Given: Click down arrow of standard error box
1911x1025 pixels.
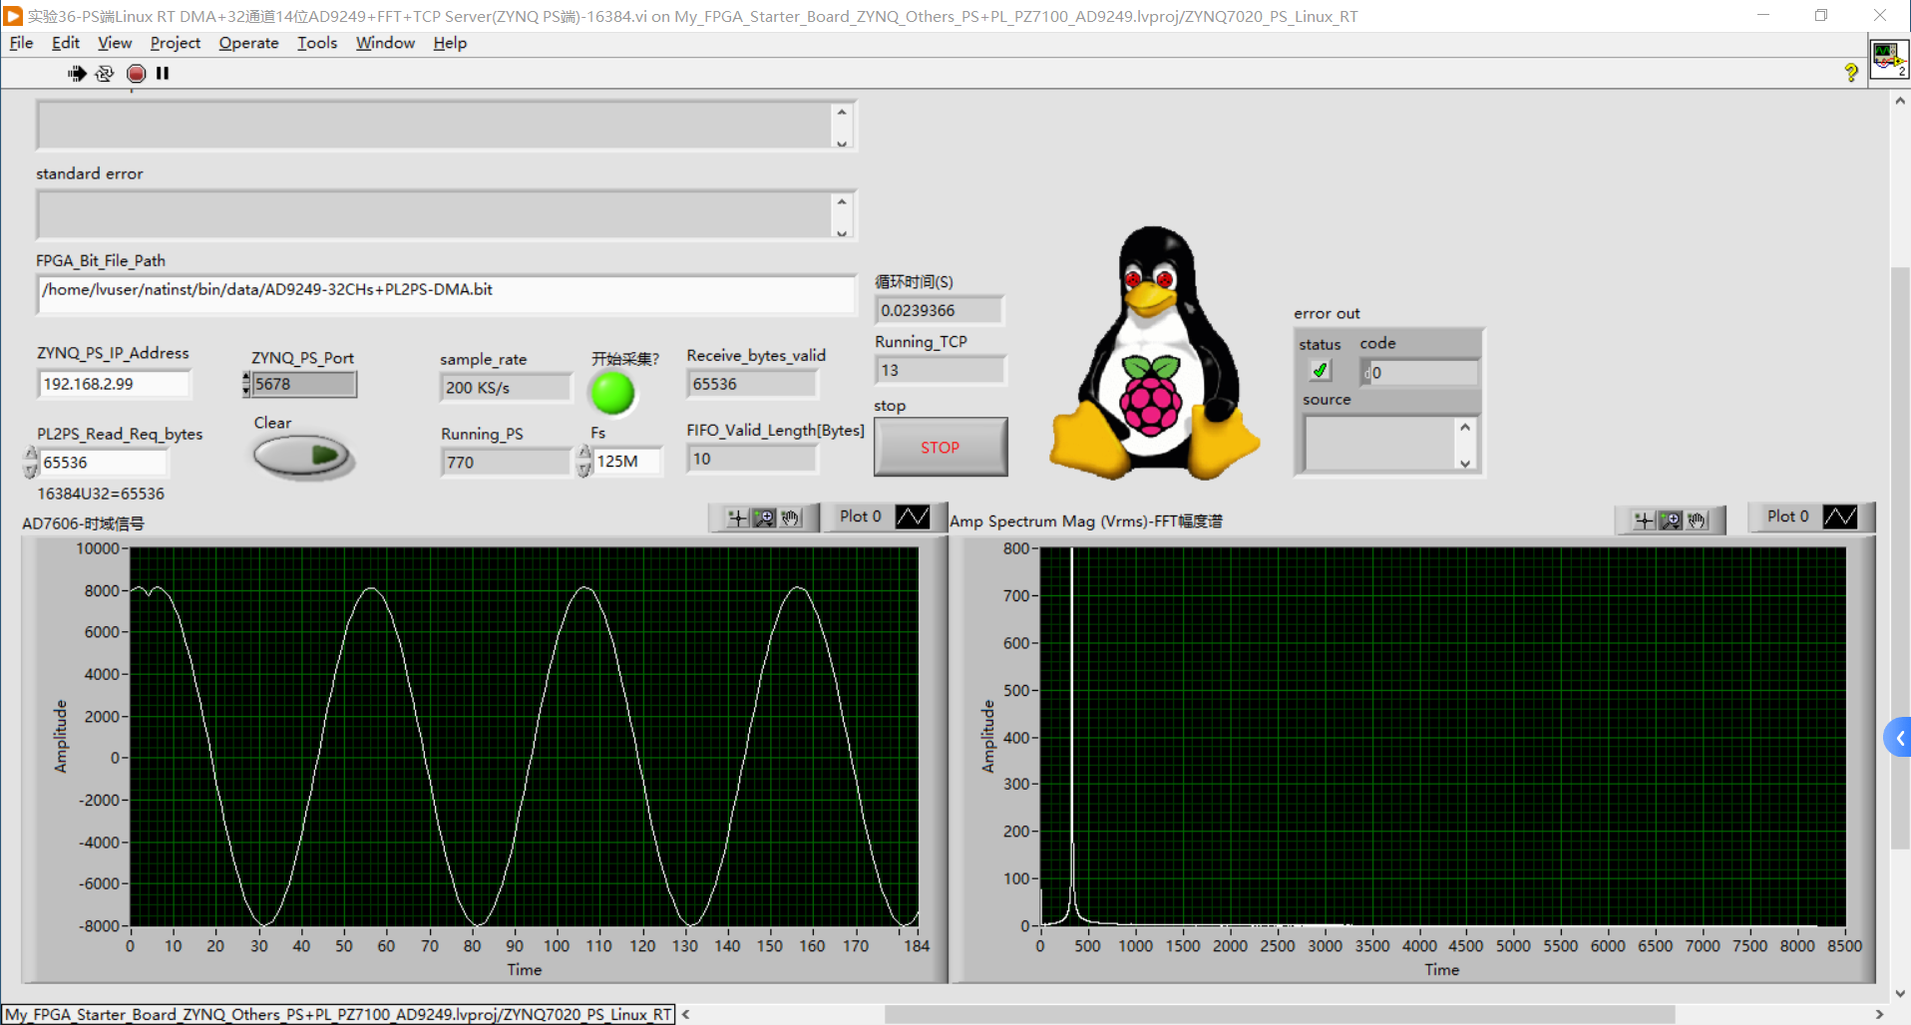Looking at the screenshot, I should tap(842, 232).
